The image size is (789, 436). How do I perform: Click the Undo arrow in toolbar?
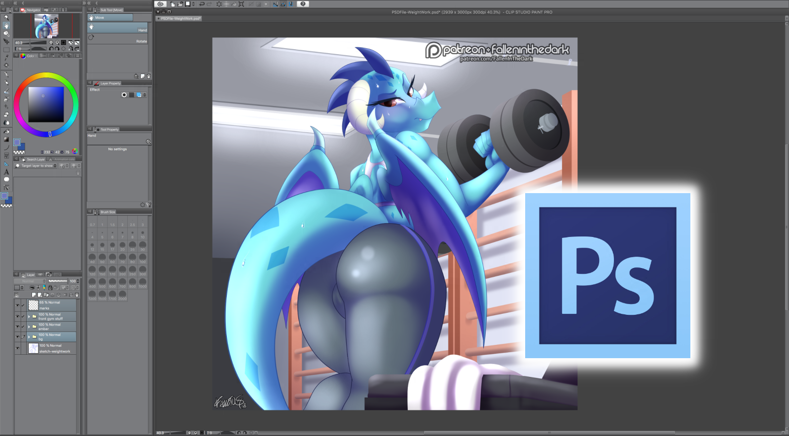coord(202,4)
